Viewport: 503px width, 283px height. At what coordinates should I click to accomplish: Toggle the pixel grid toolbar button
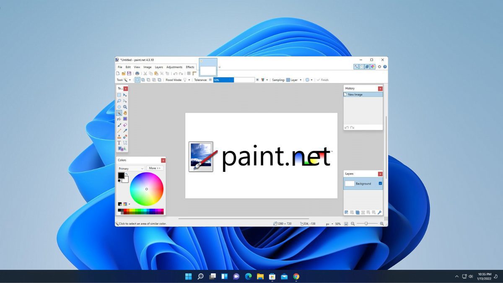click(189, 73)
